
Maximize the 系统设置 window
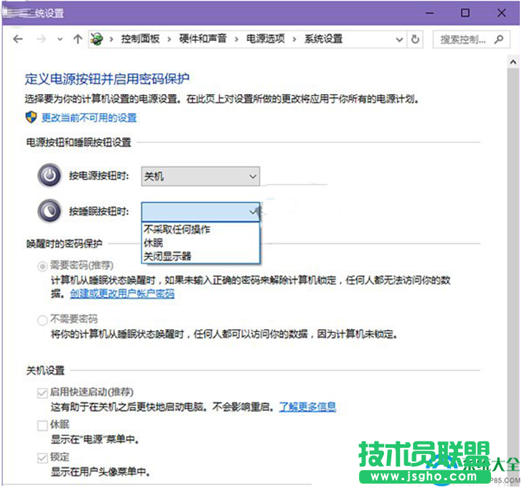[x=465, y=13]
